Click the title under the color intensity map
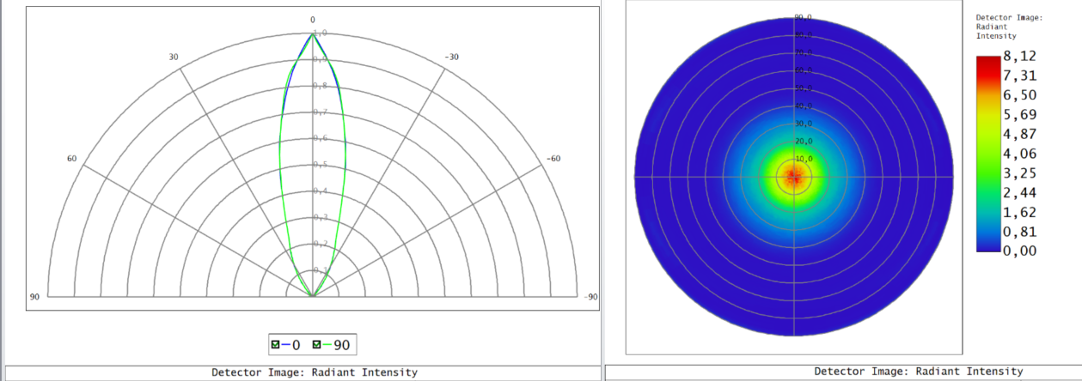 [x=919, y=372]
